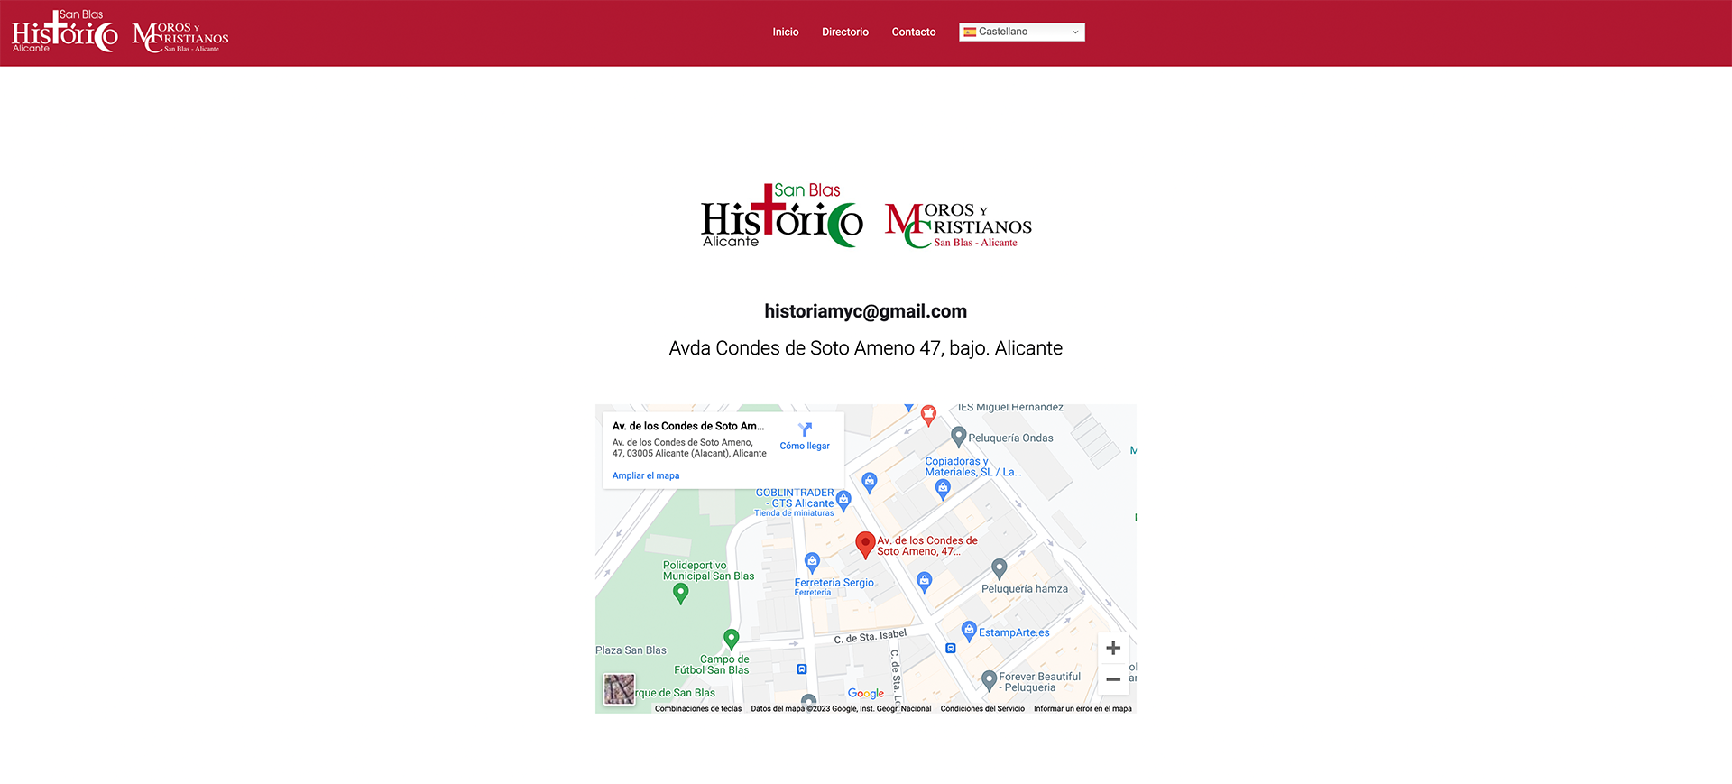
Task: Click the Avda Condes de Soto Ameno address text
Action: click(866, 348)
